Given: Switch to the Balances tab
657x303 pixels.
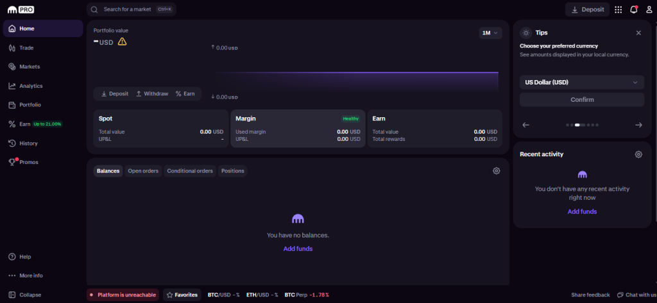Looking at the screenshot, I should point(108,171).
